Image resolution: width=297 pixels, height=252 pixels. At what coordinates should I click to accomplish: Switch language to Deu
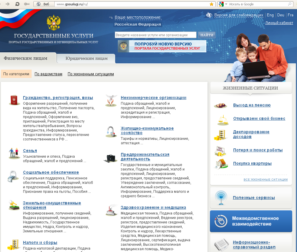pyautogui.click(x=281, y=15)
